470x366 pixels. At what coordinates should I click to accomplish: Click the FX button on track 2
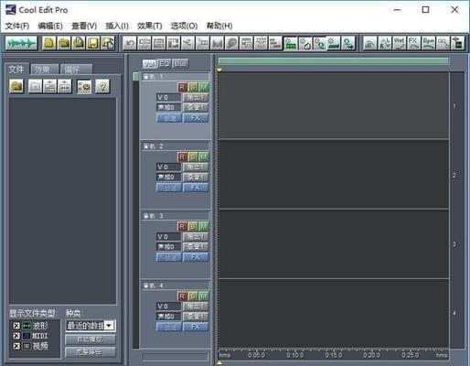point(196,188)
